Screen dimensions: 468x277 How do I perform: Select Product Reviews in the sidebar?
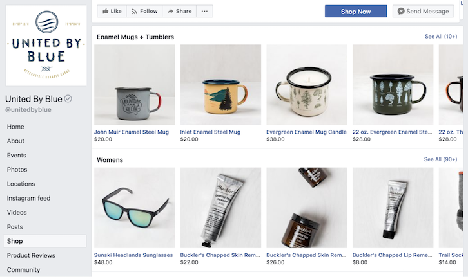pos(31,256)
